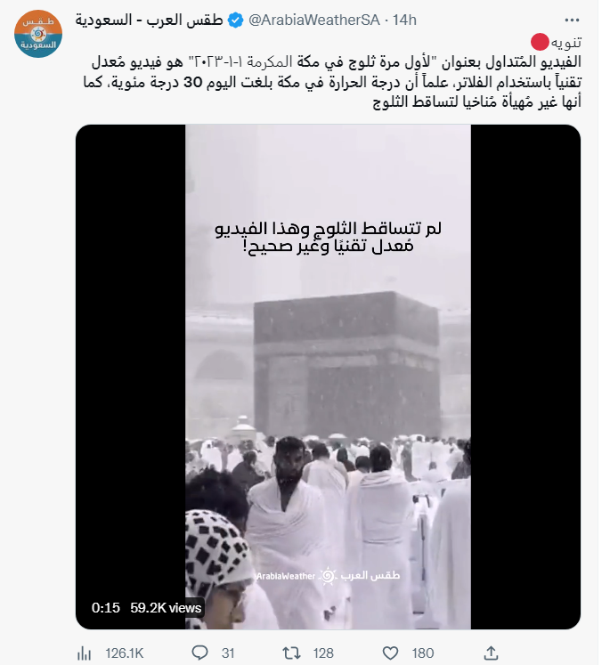The height and width of the screenshot is (665, 610).
Task: Click the ArabiaWeather watermark logo in video
Action: (x=328, y=575)
